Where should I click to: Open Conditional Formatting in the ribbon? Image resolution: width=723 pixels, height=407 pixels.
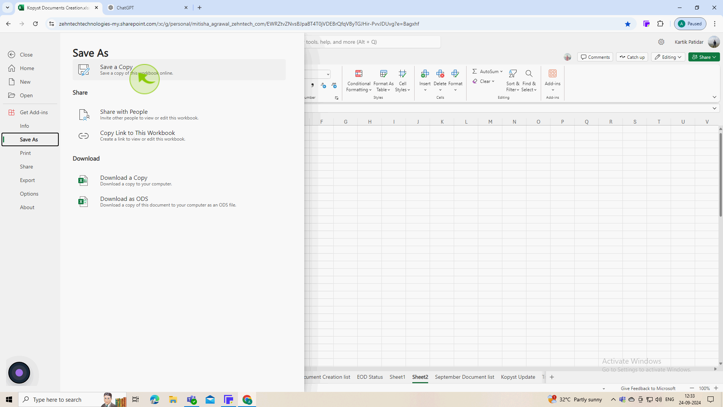[358, 81]
